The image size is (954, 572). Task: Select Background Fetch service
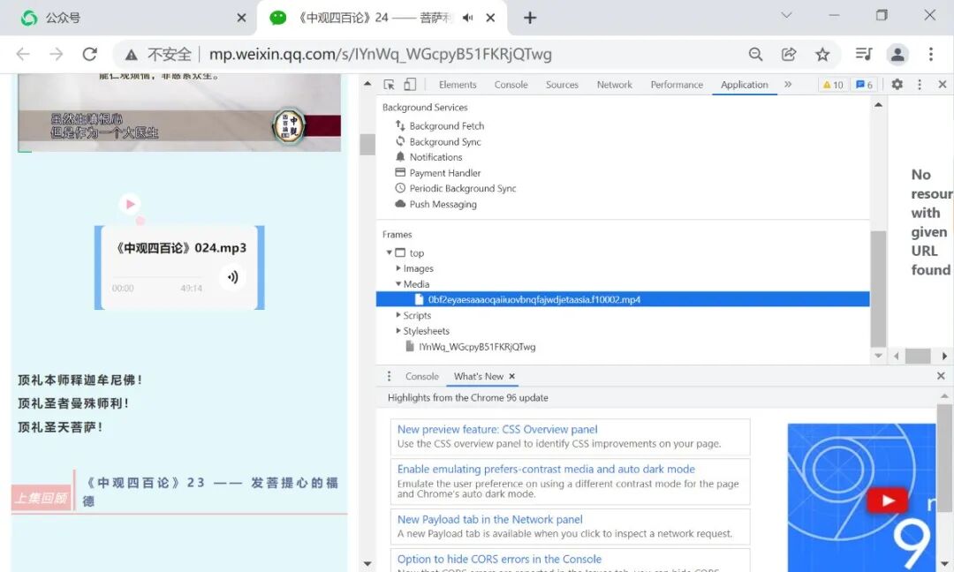point(447,126)
